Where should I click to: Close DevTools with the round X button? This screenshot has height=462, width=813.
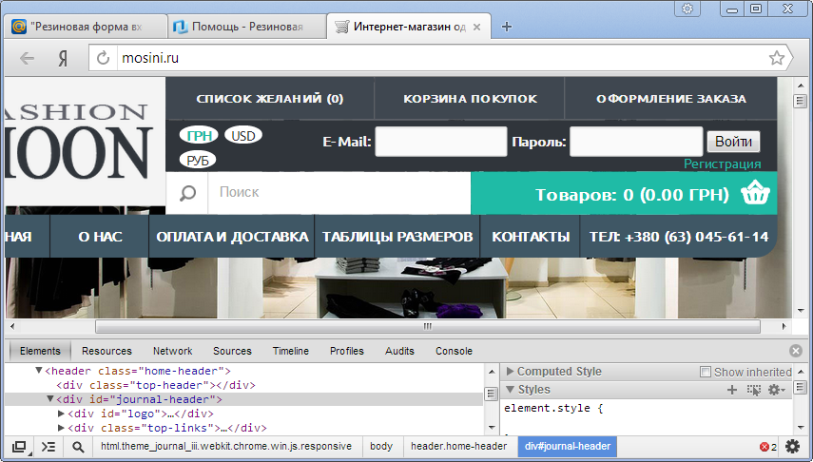[796, 351]
